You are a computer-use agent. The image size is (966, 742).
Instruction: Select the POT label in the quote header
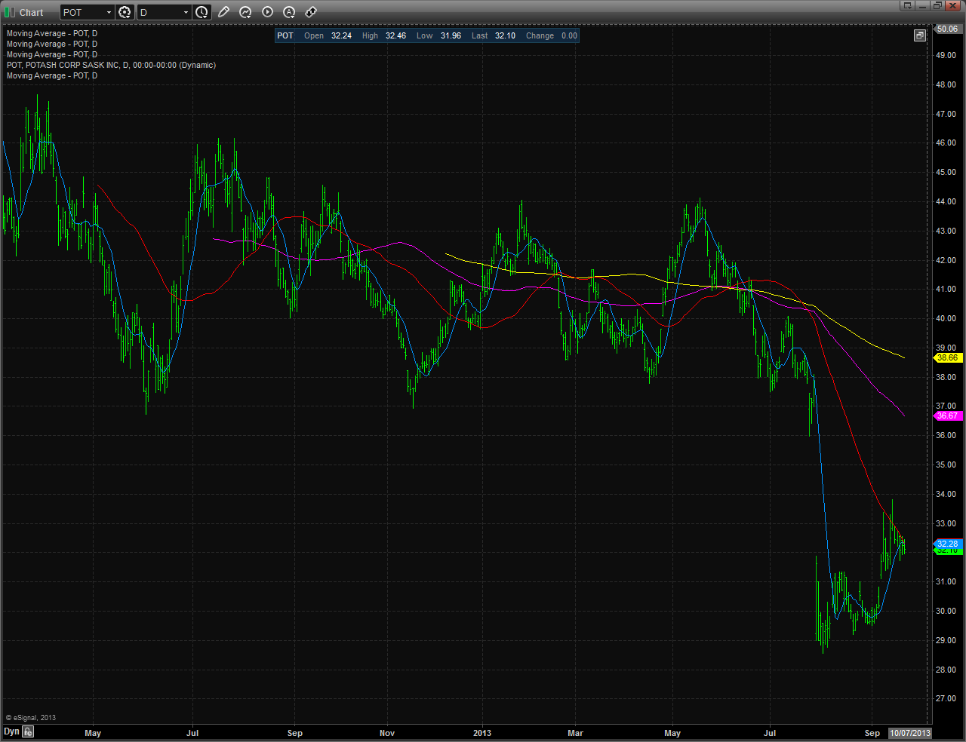coord(285,35)
